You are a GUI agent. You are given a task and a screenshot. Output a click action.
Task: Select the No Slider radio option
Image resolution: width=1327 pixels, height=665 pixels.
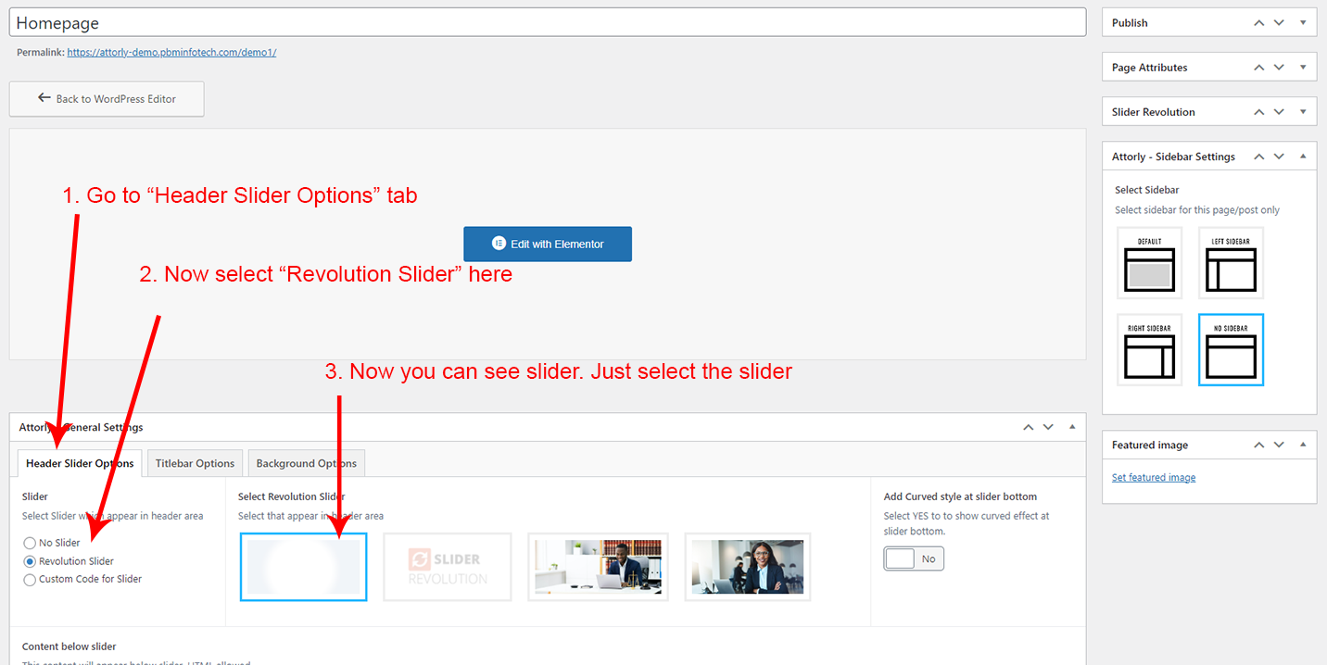(30, 544)
